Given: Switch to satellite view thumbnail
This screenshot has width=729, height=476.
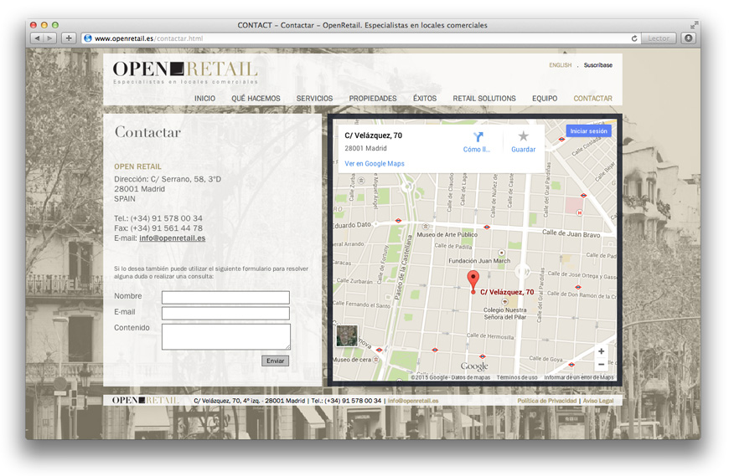Looking at the screenshot, I should (347, 335).
